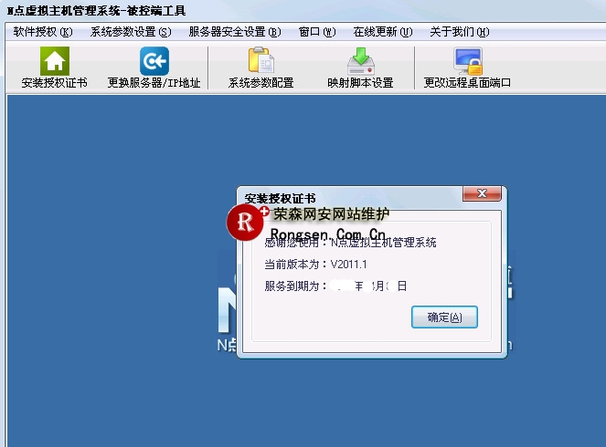
Task: Open the 窗口(W) menu
Action: pyautogui.click(x=315, y=32)
